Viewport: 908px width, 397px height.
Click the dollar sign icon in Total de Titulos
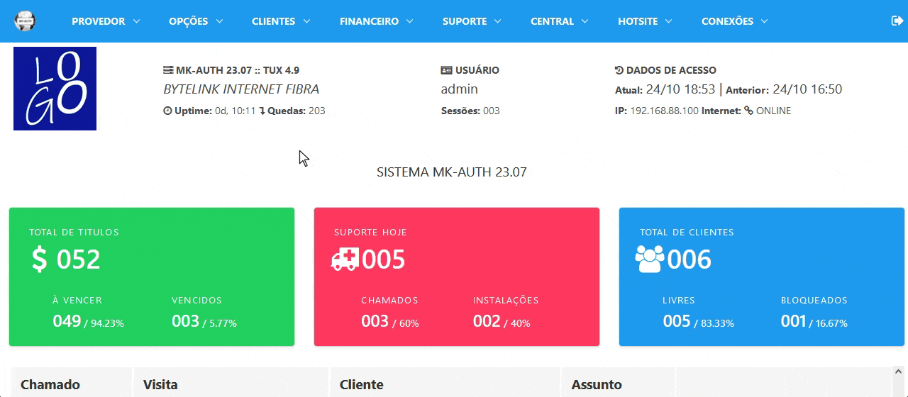pos(40,259)
